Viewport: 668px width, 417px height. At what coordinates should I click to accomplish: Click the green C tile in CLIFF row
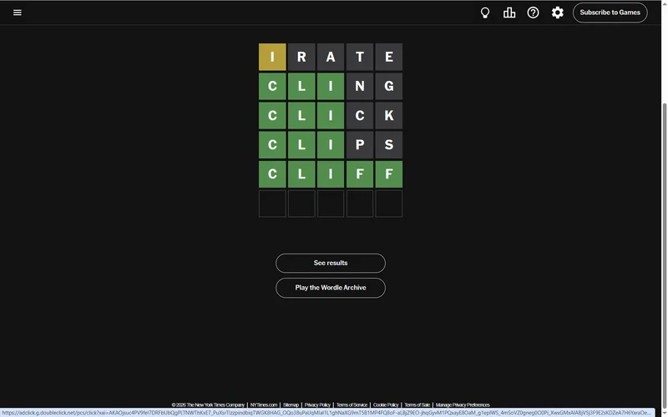pos(272,174)
